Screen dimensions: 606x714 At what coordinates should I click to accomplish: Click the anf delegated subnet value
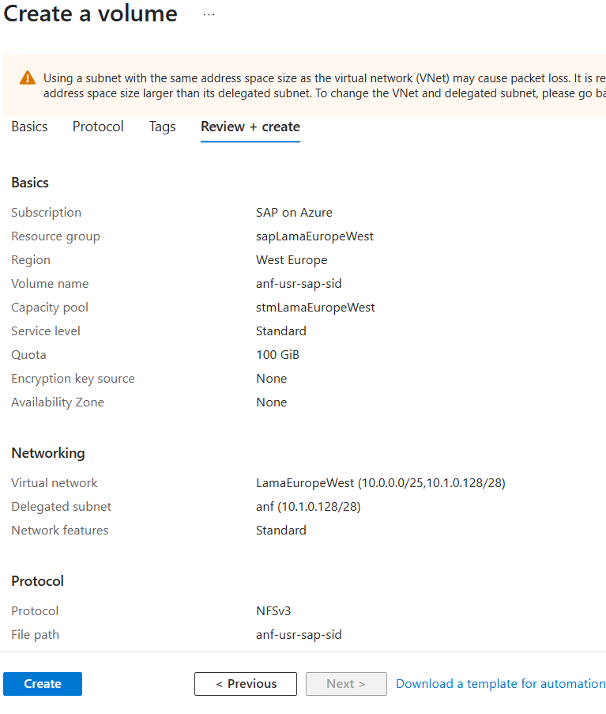click(x=308, y=507)
